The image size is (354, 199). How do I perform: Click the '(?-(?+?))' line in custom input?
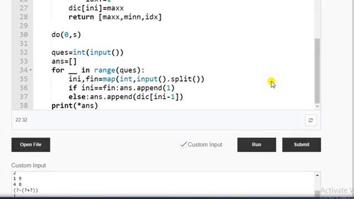click(x=26, y=190)
